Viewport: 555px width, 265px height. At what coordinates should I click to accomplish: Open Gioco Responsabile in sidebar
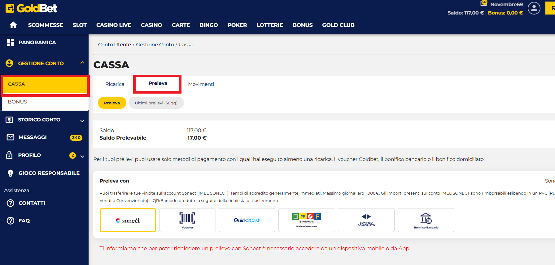tap(49, 173)
